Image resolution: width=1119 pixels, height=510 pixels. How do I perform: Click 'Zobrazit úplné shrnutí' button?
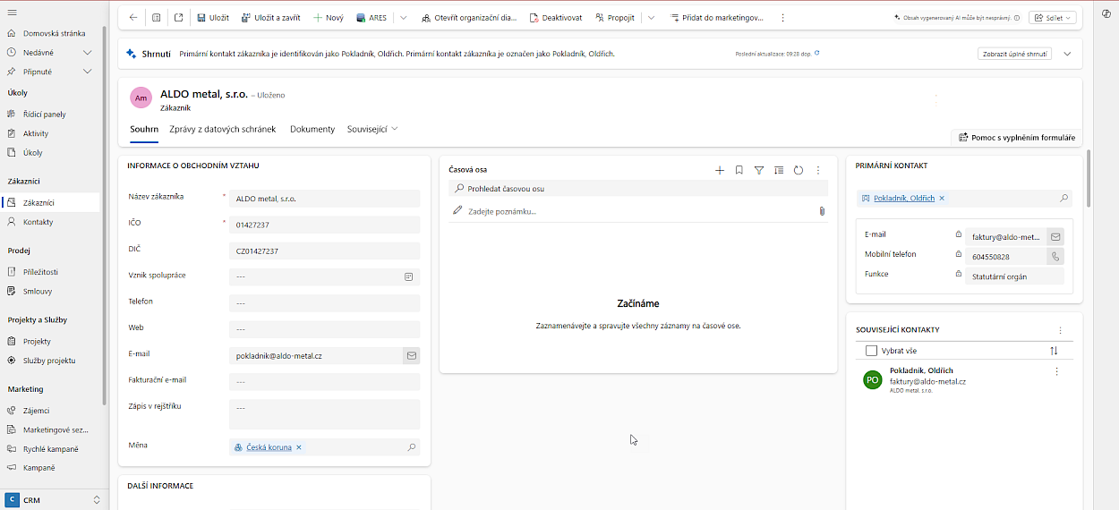click(x=1014, y=54)
